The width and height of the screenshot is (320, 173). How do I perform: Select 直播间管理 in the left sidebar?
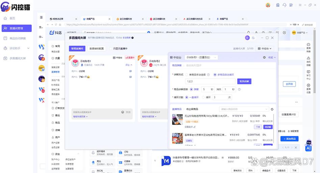[x=17, y=28]
